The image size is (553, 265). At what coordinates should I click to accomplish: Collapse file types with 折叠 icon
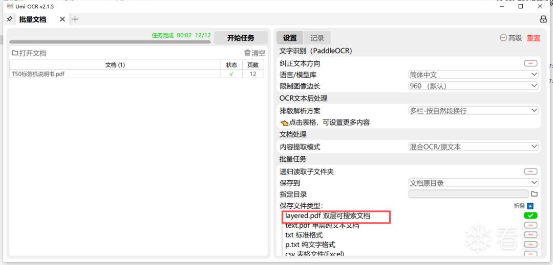(530, 206)
